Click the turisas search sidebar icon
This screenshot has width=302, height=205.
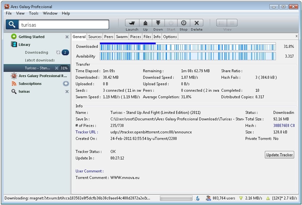tap(14, 91)
